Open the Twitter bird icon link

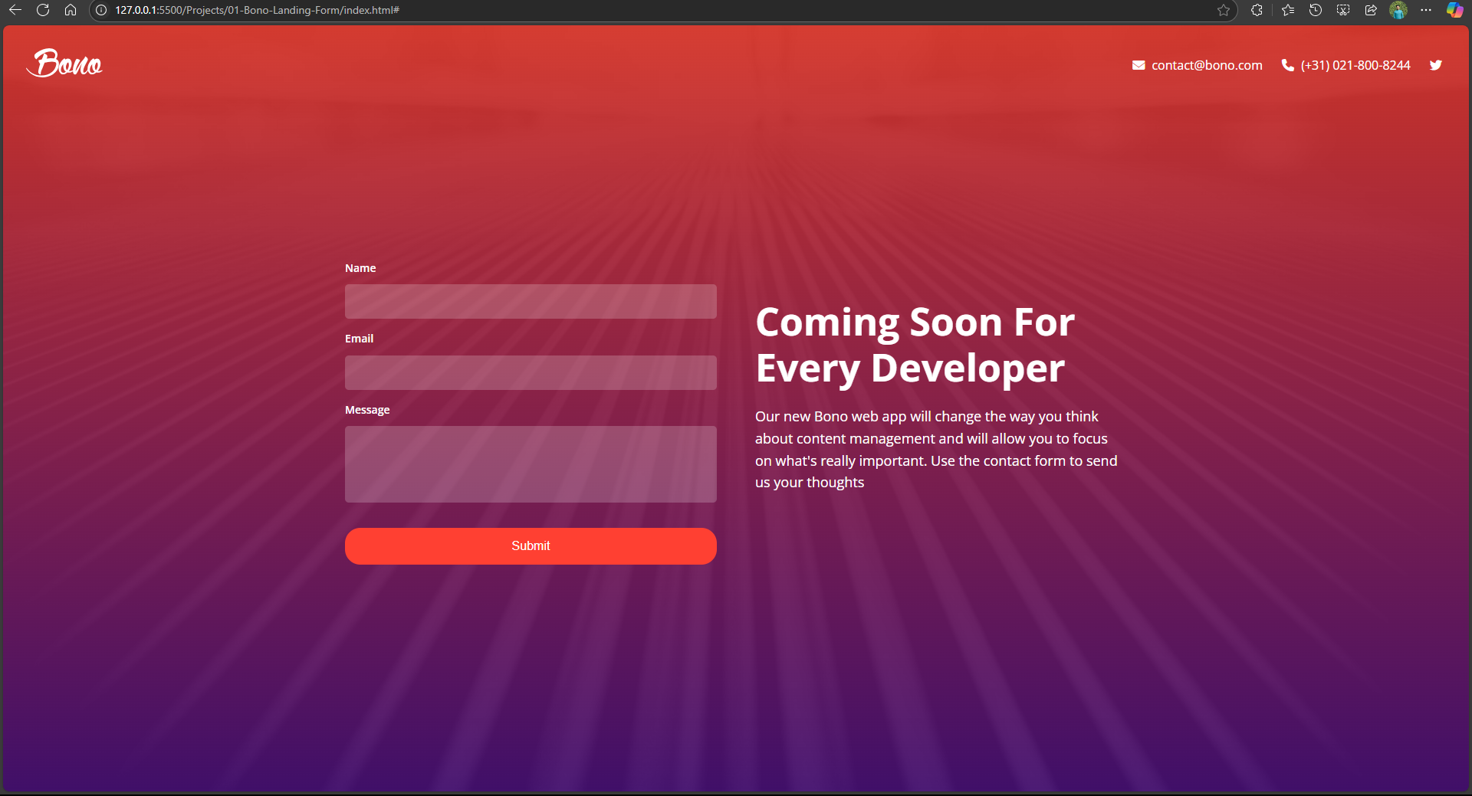click(x=1436, y=65)
